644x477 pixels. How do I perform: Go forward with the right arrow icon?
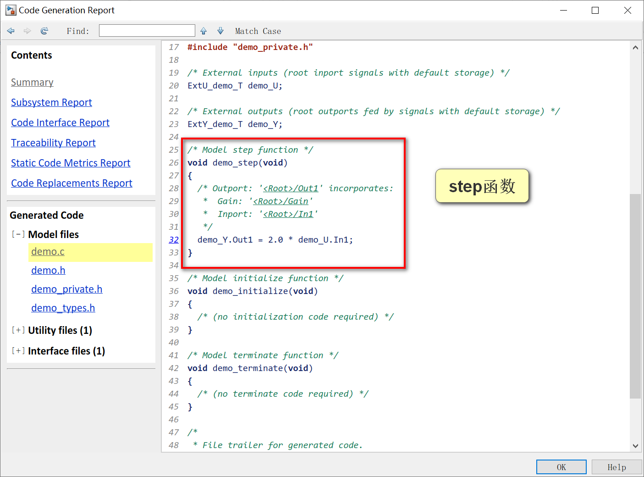28,31
